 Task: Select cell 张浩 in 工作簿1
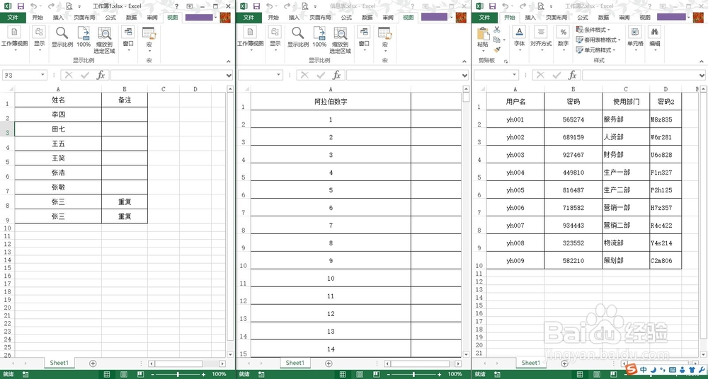point(58,173)
